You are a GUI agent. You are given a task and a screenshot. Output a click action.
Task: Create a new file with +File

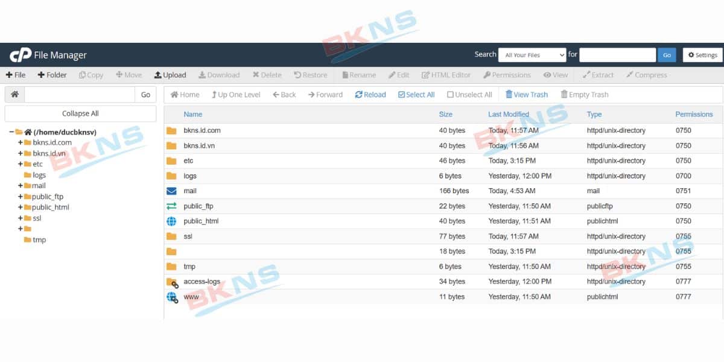pyautogui.click(x=16, y=75)
